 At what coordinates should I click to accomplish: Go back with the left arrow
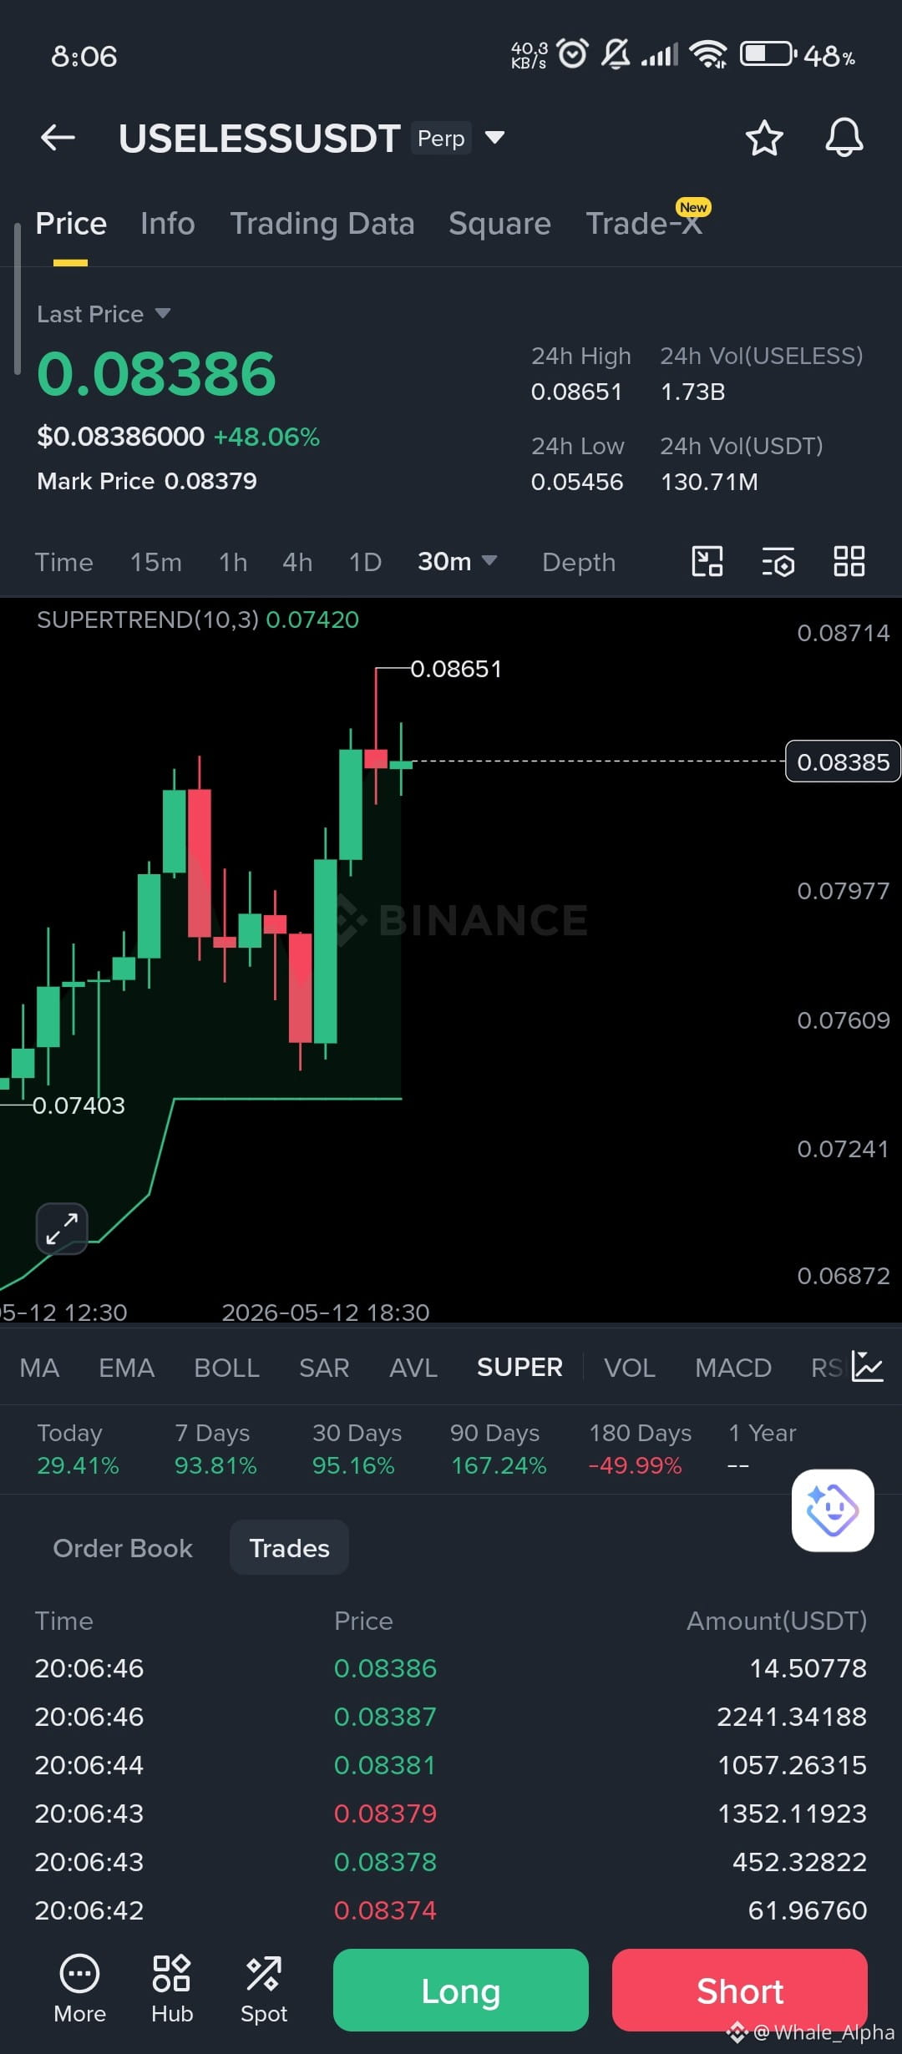click(58, 138)
